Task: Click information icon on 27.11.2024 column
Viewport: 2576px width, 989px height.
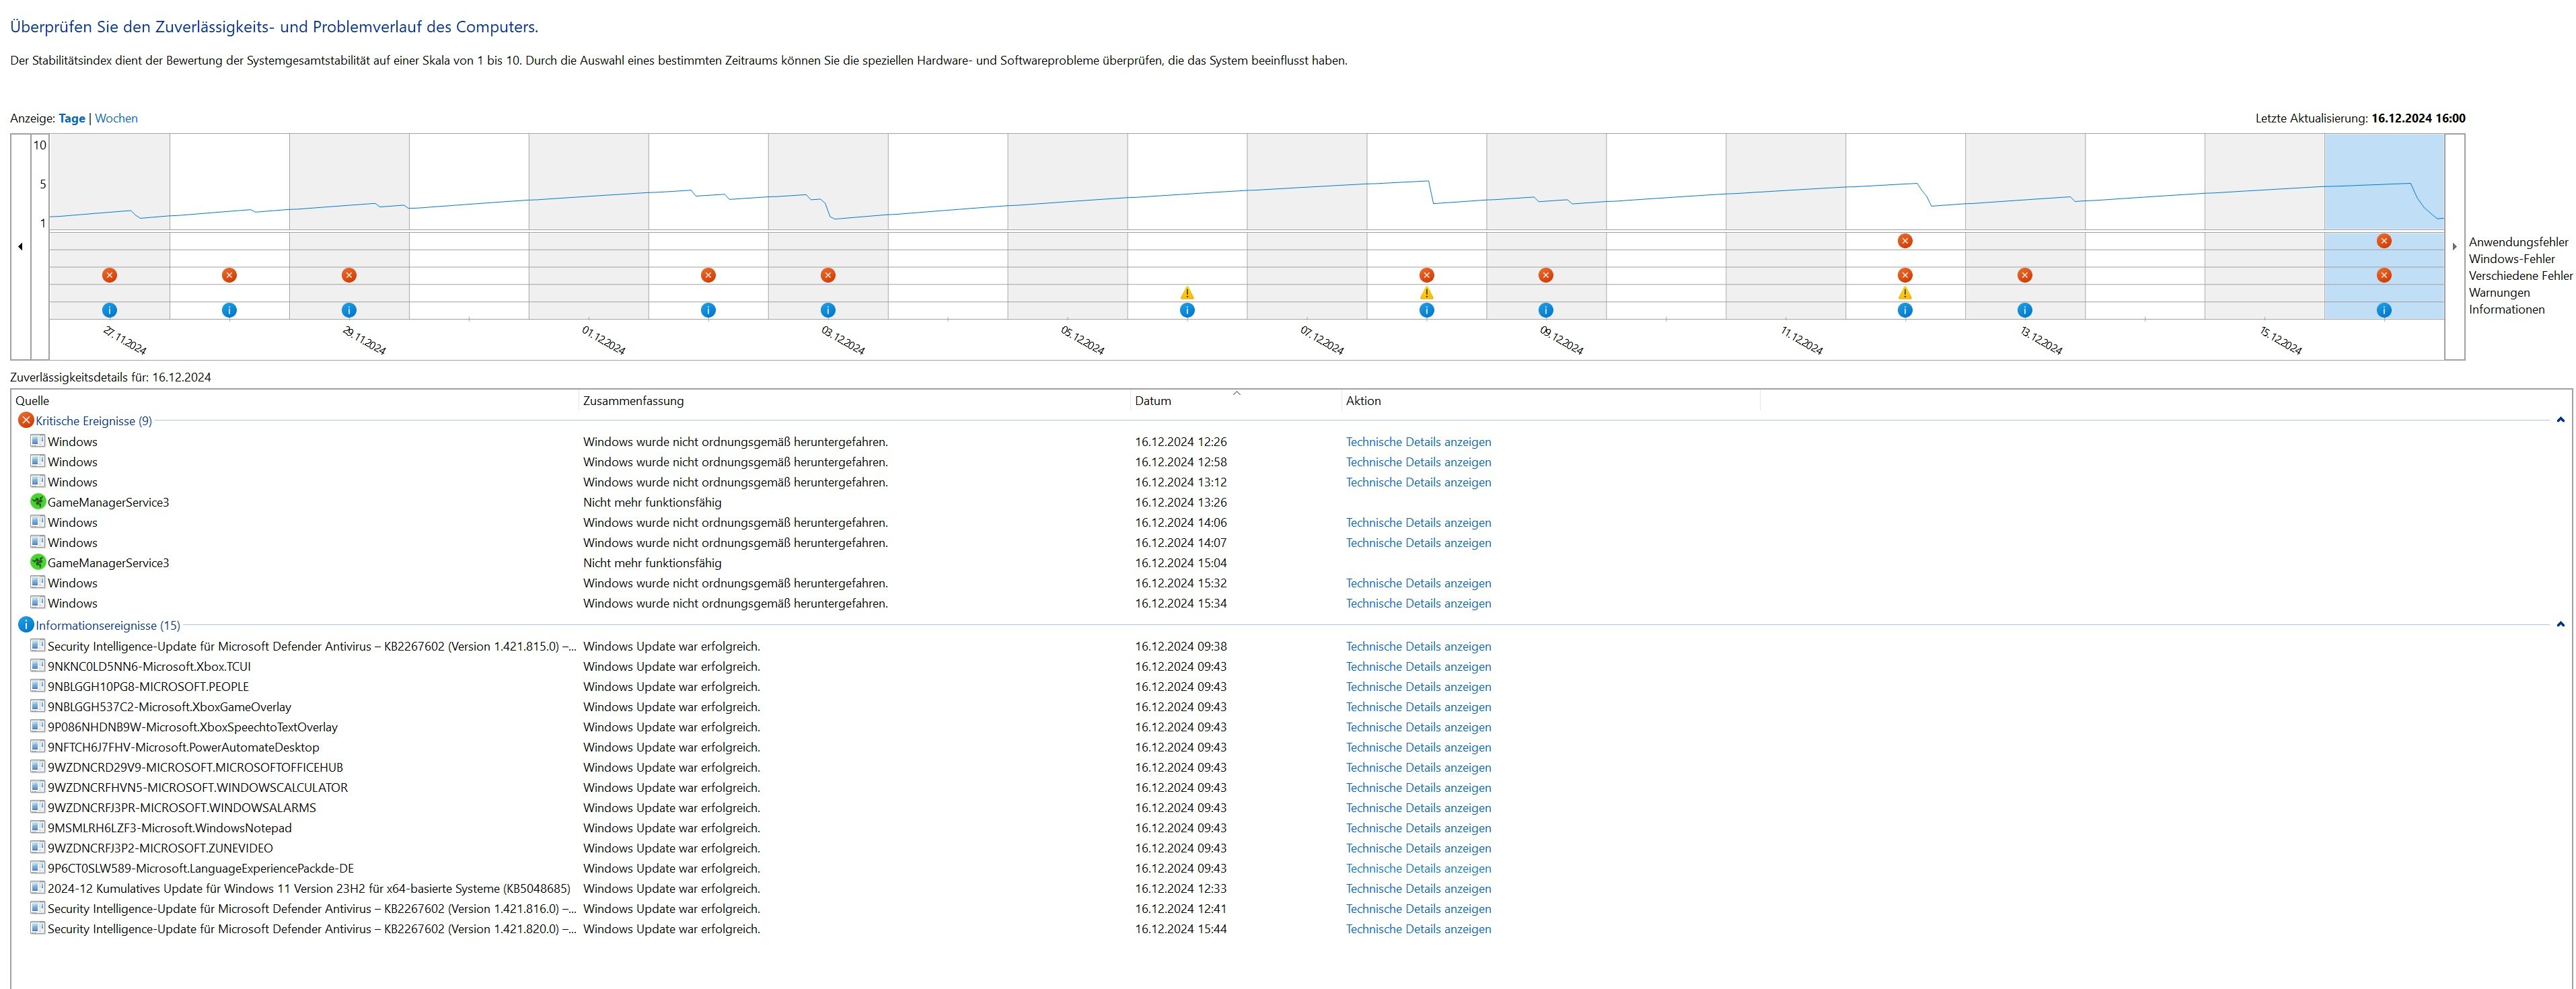Action: (x=109, y=310)
